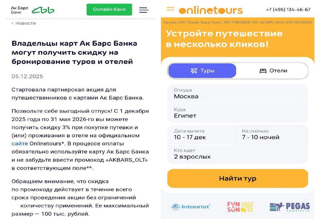The width and height of the screenshot is (320, 219).
Task: Click the Ak Bars Bank logo
Action: click(32, 10)
